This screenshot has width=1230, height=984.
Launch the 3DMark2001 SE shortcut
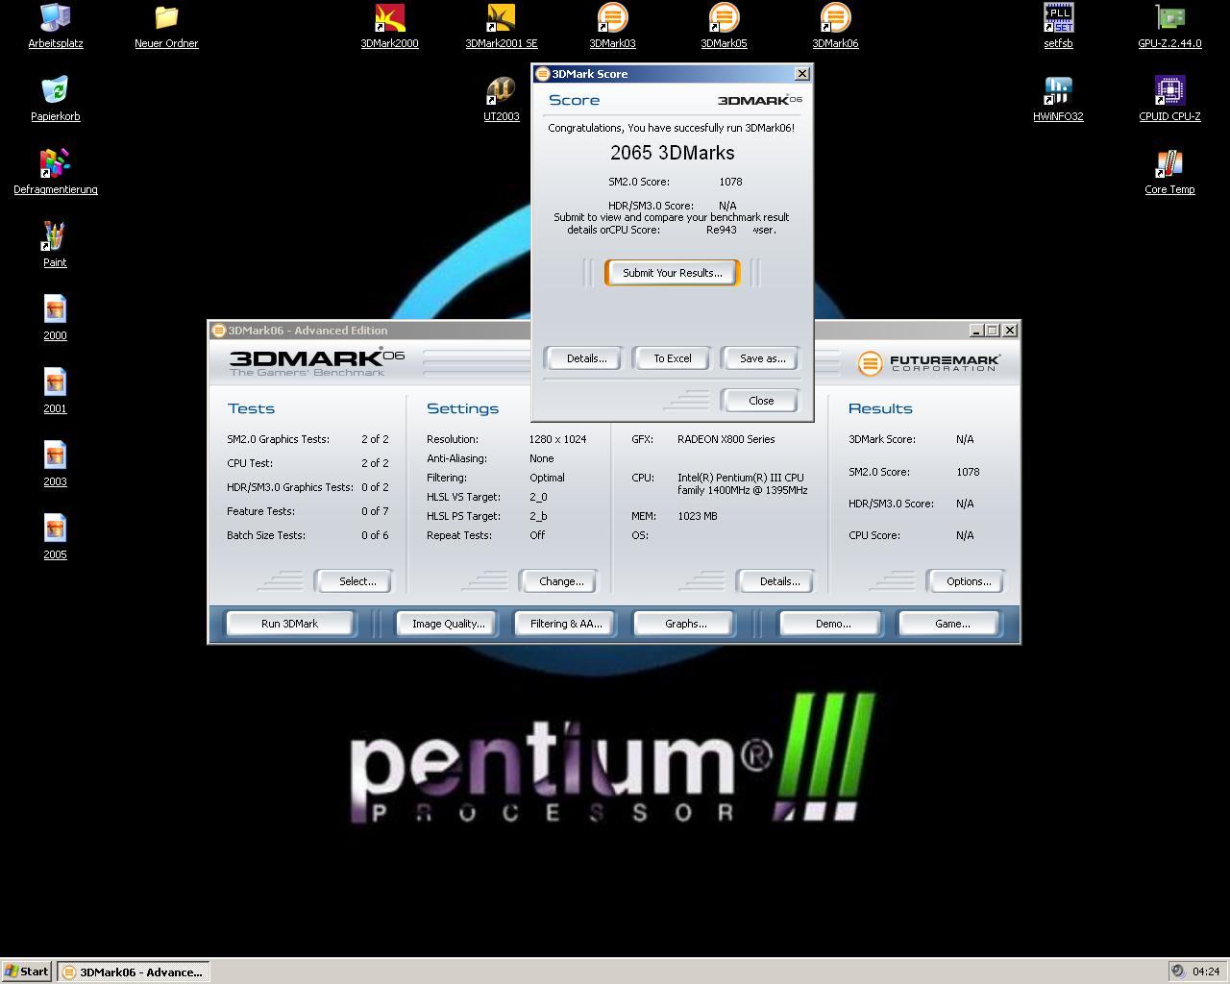(x=501, y=26)
